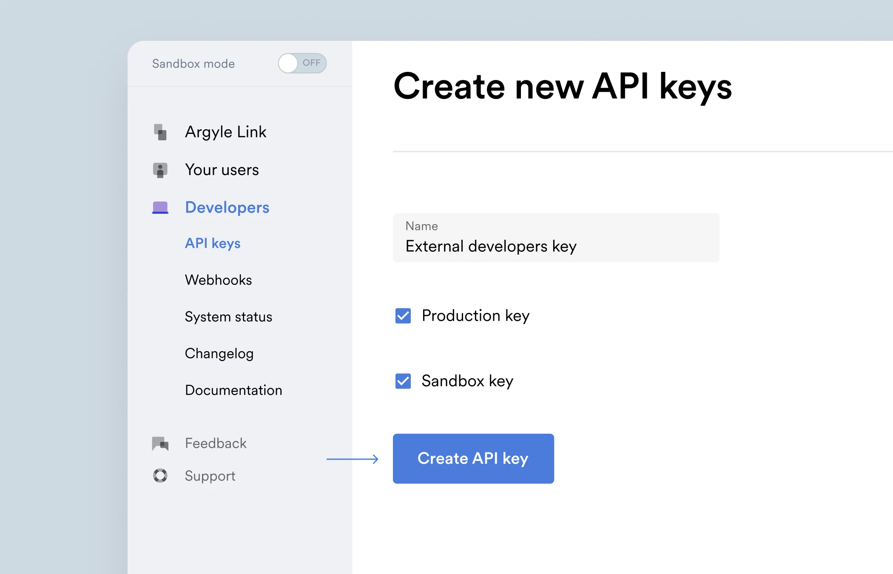This screenshot has width=893, height=574.
Task: Click the Feedback chat icon
Action: coord(160,443)
